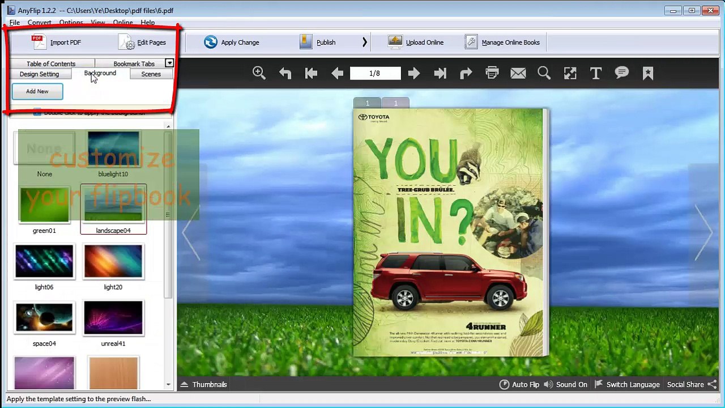The width and height of the screenshot is (725, 408).
Task: Click Social Share
Action: pyautogui.click(x=692, y=385)
